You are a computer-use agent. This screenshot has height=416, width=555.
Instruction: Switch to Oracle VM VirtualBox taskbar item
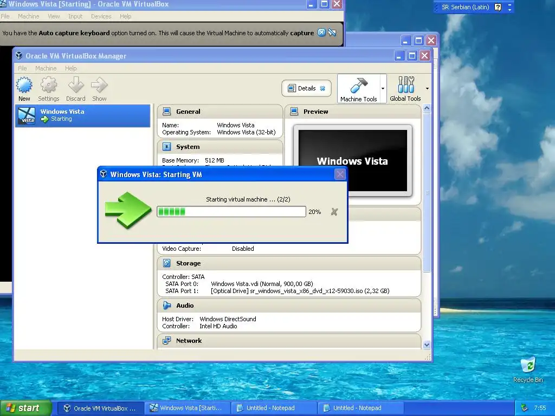[100, 408]
